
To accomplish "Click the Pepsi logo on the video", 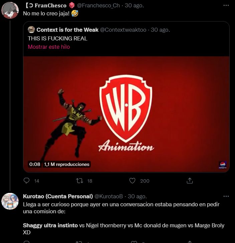I will (223, 165).
